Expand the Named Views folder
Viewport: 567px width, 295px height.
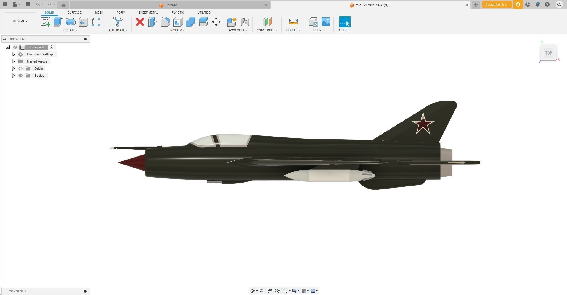coord(13,61)
